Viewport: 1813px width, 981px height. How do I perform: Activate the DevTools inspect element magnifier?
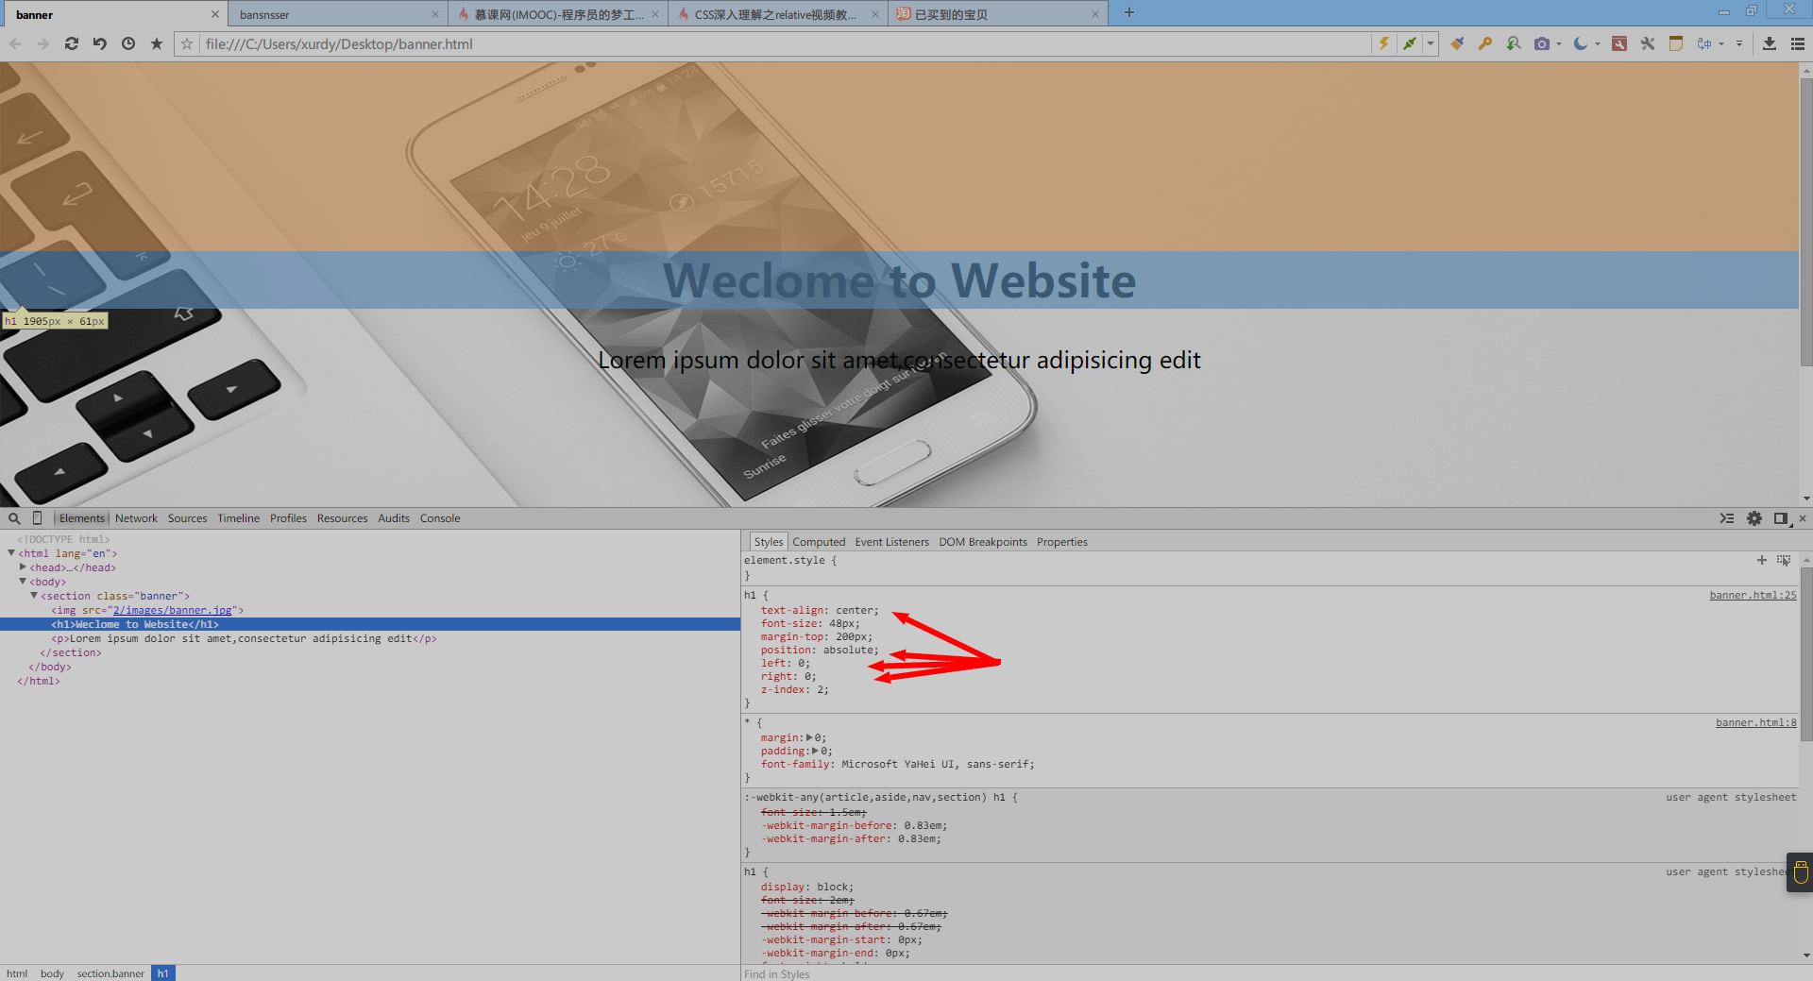[x=14, y=518]
